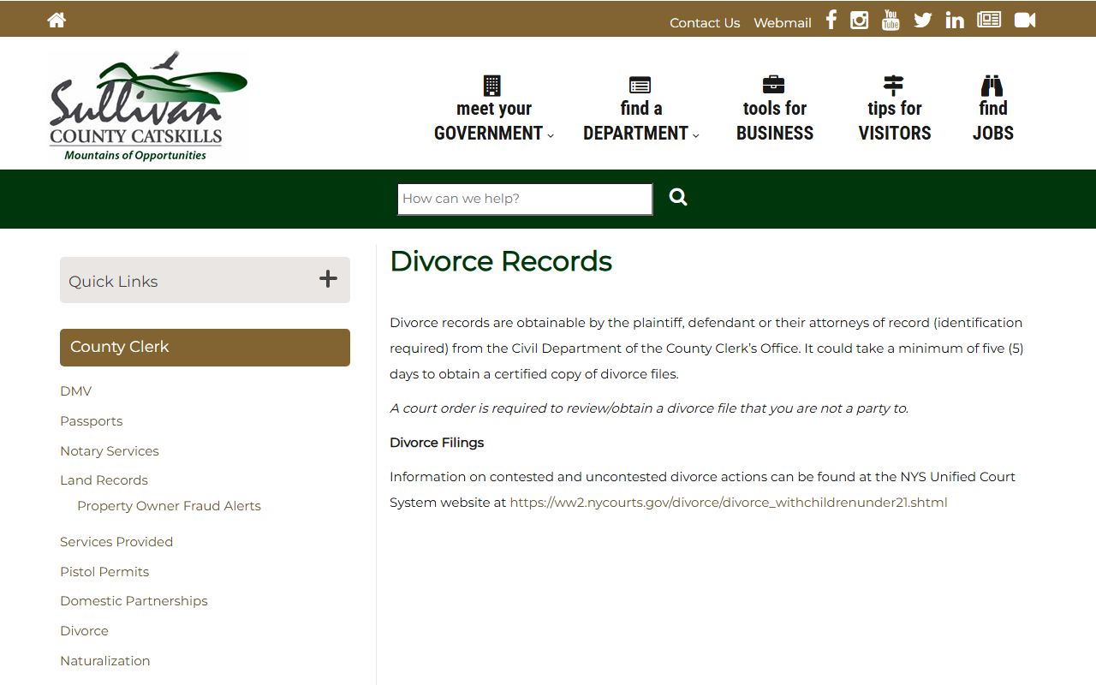Open the Land Records sidebar link

[104, 480]
